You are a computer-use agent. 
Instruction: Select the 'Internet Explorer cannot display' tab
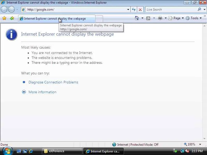[57, 19]
